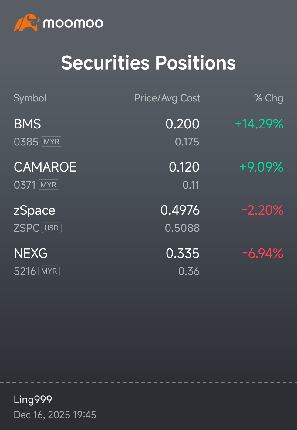Open the BMS stock position
Screen dimensions: 297x430
[x=148, y=131]
